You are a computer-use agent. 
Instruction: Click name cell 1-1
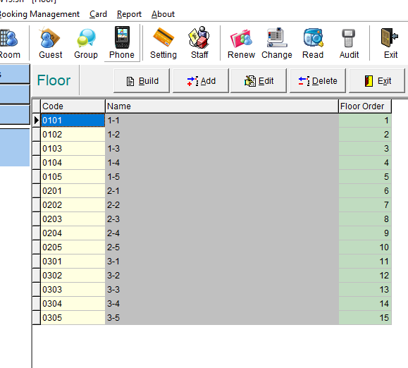(222, 121)
